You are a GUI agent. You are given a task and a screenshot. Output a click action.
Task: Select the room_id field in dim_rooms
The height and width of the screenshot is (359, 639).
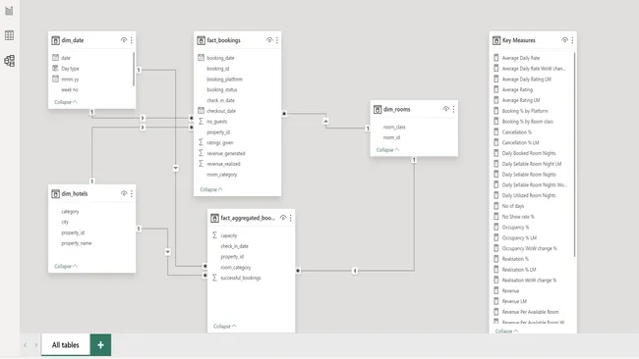(x=391, y=137)
